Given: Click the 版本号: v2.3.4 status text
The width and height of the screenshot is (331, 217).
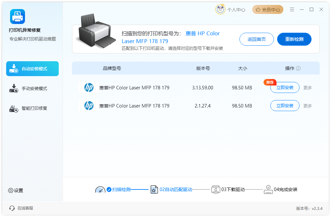Looking at the screenshot, I should click(309, 208).
